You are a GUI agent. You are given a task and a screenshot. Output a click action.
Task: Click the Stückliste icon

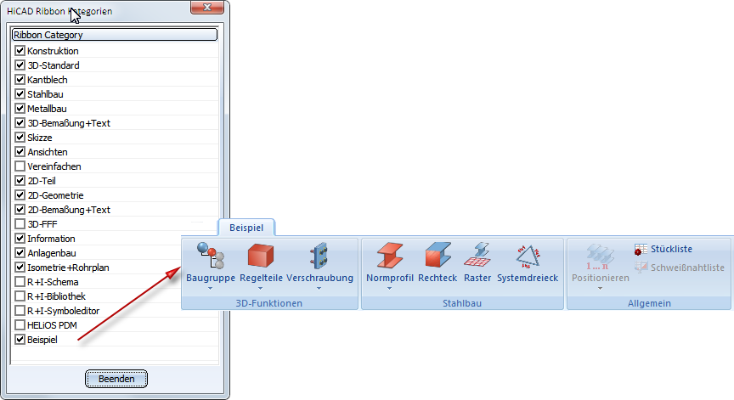tap(641, 250)
